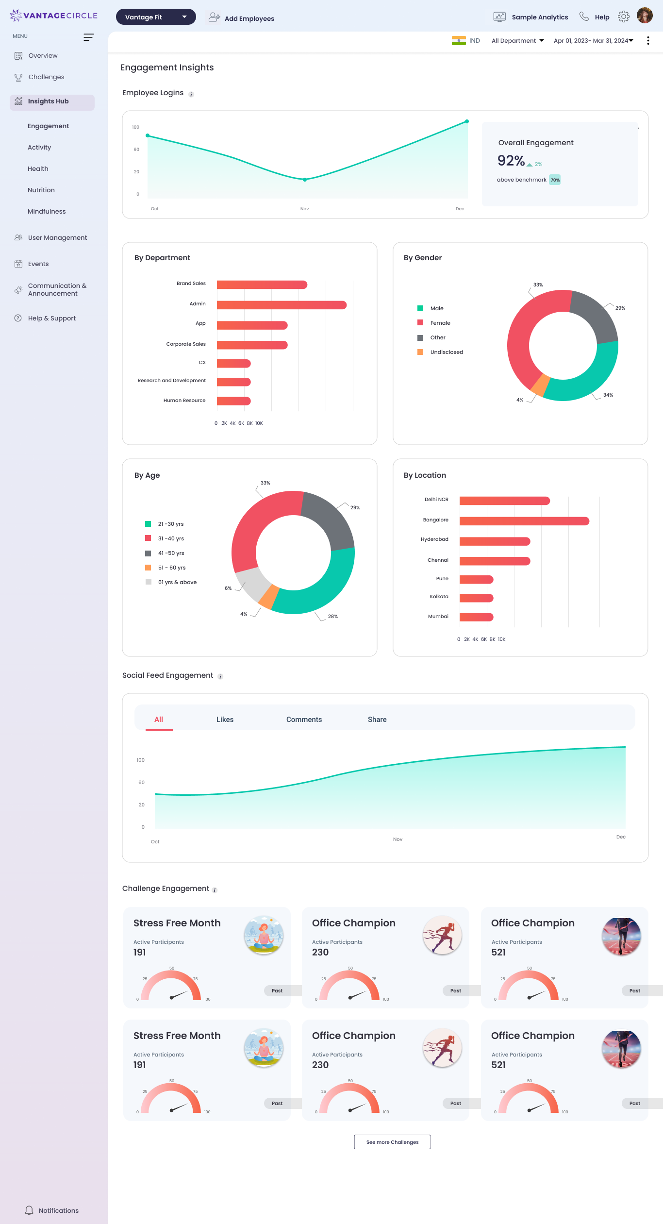663x1224 pixels.
Task: Click the Delhi NCR bar in By Location
Action: click(505, 501)
